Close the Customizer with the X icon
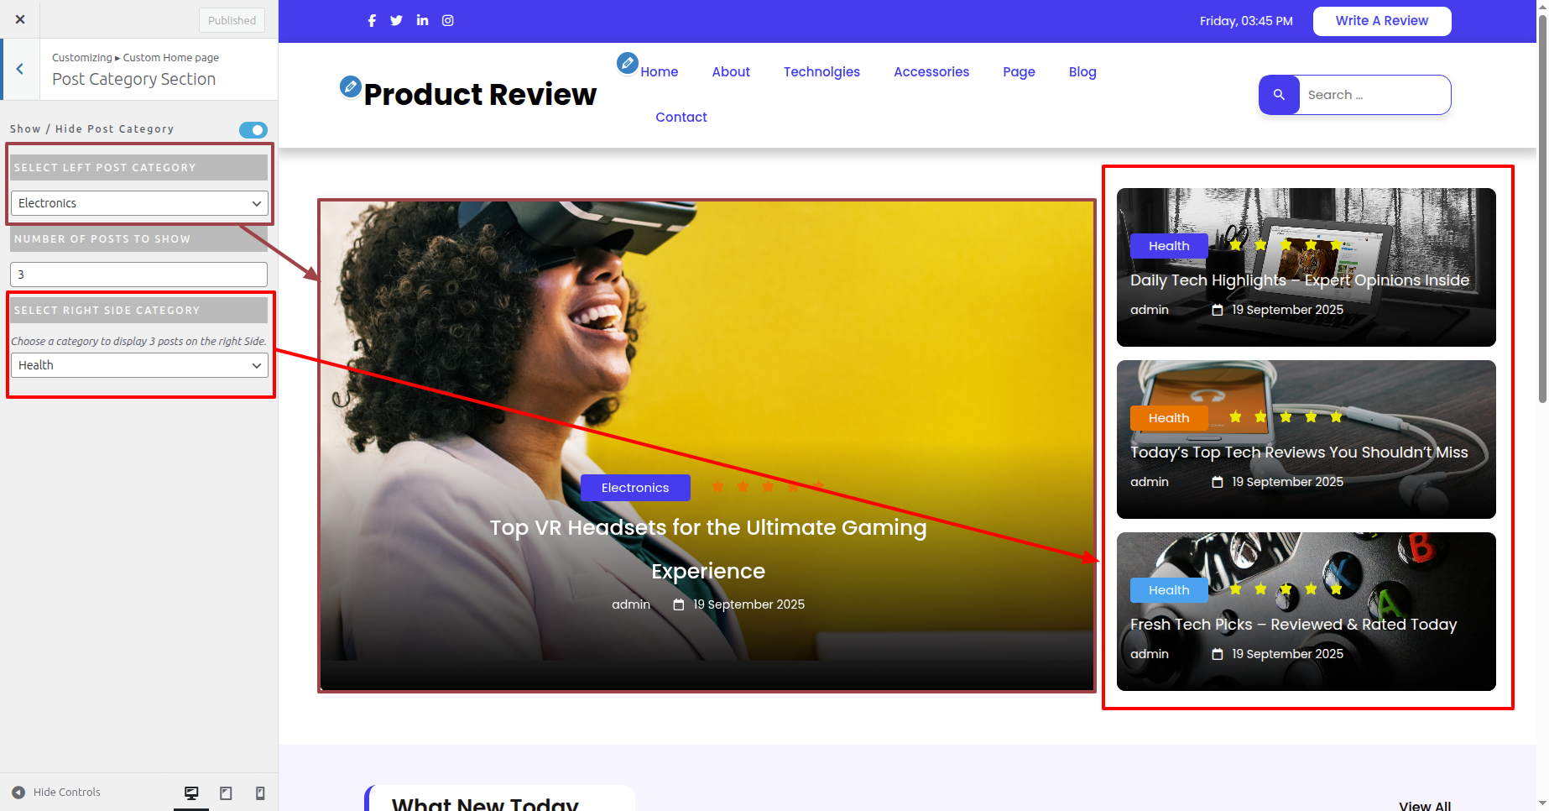This screenshot has width=1549, height=811. pyautogui.click(x=20, y=19)
